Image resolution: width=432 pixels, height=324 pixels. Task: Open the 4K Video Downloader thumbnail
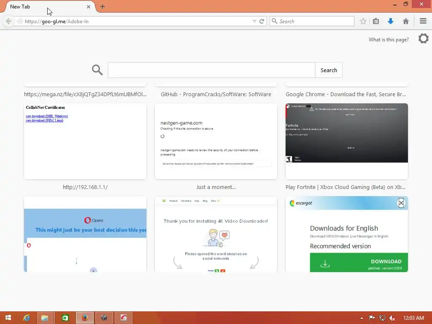(216, 234)
